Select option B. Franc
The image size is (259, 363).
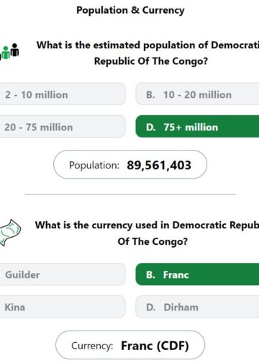[197, 274]
